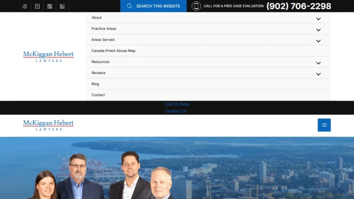Expand the Areas Served submenu chevron

[x=319, y=41]
